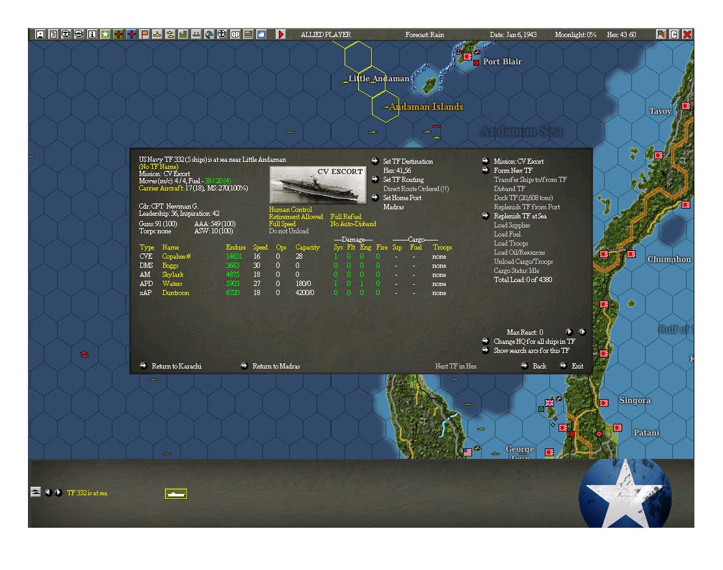This screenshot has height=570, width=723.
Task: Select the yellow highlighted ship unit box
Action: tap(176, 494)
